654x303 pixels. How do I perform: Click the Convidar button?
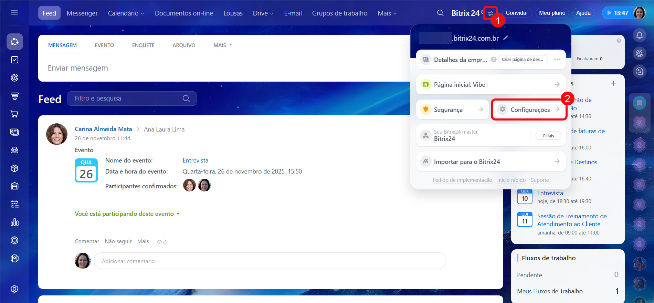point(517,13)
